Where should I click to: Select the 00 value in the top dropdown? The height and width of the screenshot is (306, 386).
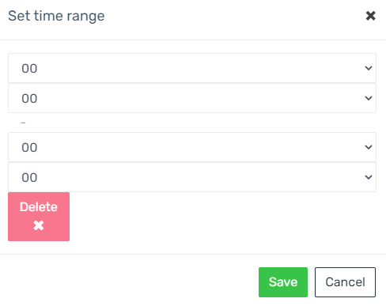[29, 69]
